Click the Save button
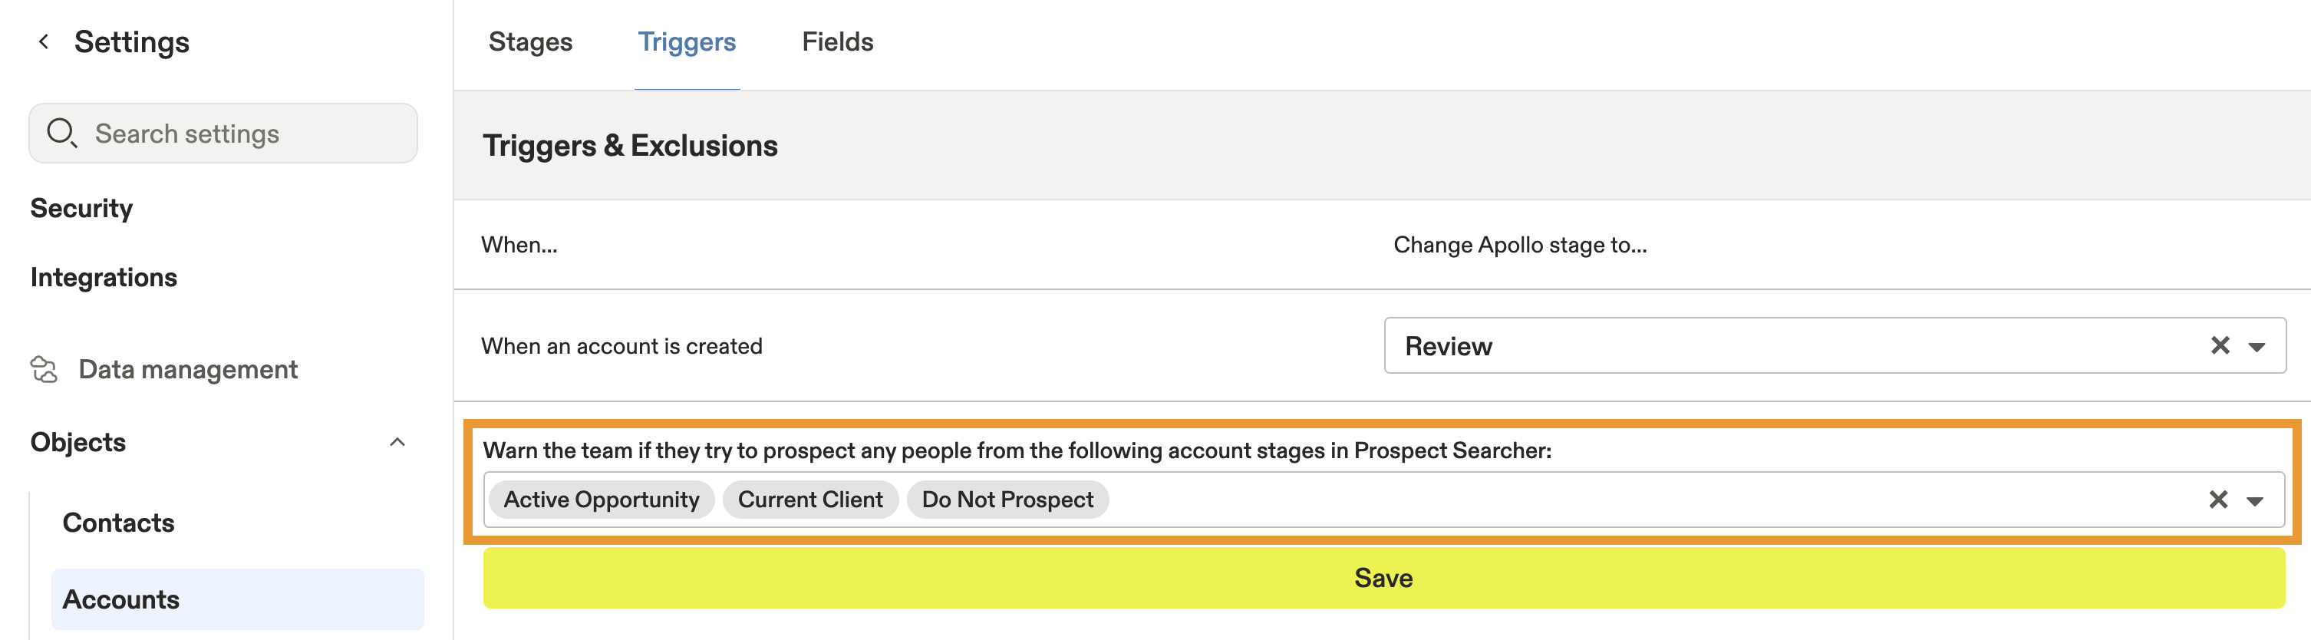This screenshot has height=640, width=2311. (x=1382, y=577)
